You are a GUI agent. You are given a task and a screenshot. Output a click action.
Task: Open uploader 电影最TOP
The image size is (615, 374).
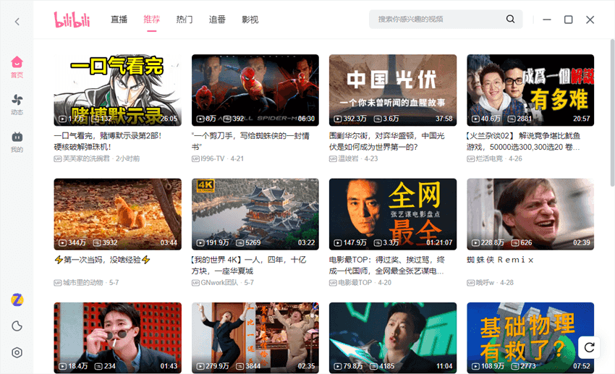(x=355, y=282)
